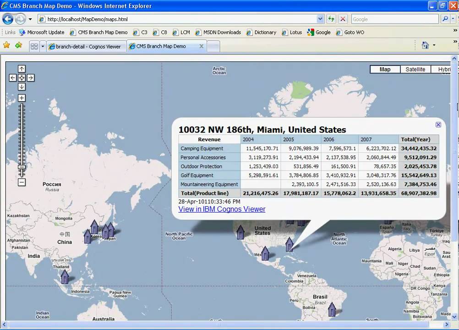Close the Miami info popup
459x330 pixels.
(438, 125)
